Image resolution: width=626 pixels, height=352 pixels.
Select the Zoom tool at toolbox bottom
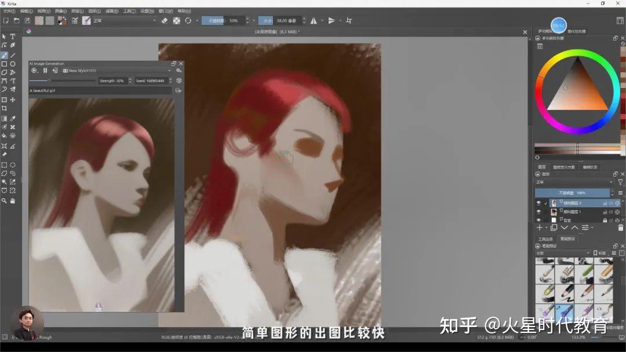click(x=4, y=201)
